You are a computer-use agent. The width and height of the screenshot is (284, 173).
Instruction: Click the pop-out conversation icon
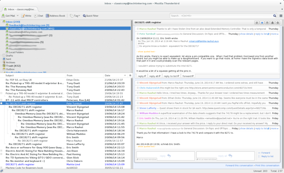coord(257,22)
